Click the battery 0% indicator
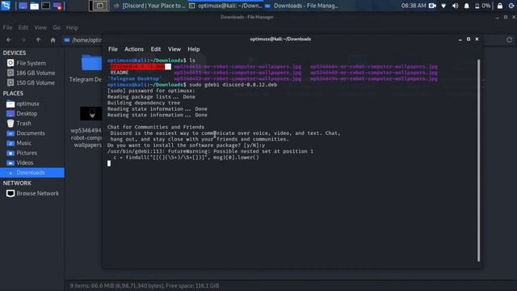The width and height of the screenshot is (517, 291). pos(482,6)
